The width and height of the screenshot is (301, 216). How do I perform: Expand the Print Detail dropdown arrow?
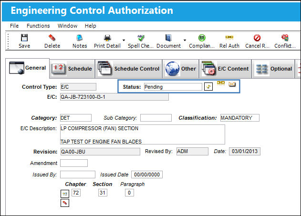coord(124,40)
